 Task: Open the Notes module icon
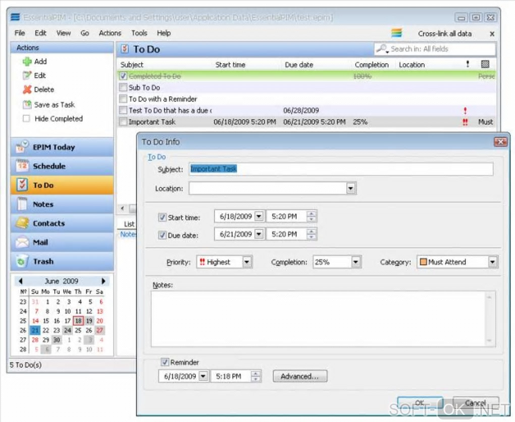pyautogui.click(x=22, y=204)
